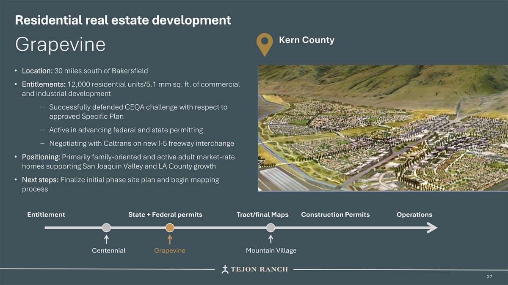Click the Tract/final Maps stage label
This screenshot has width=508, height=285.
tap(262, 214)
